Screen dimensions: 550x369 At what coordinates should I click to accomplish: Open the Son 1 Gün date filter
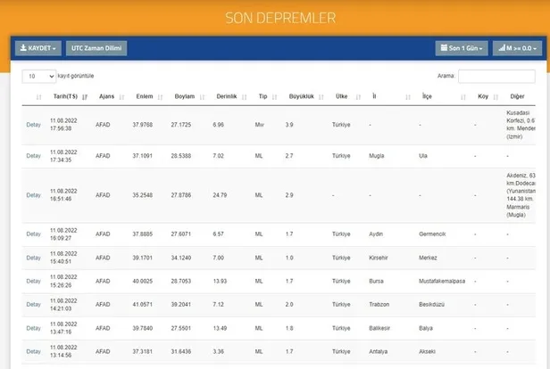tap(462, 48)
